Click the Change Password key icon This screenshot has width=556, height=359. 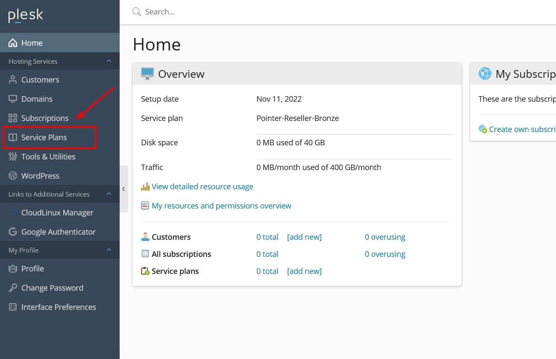[13, 288]
